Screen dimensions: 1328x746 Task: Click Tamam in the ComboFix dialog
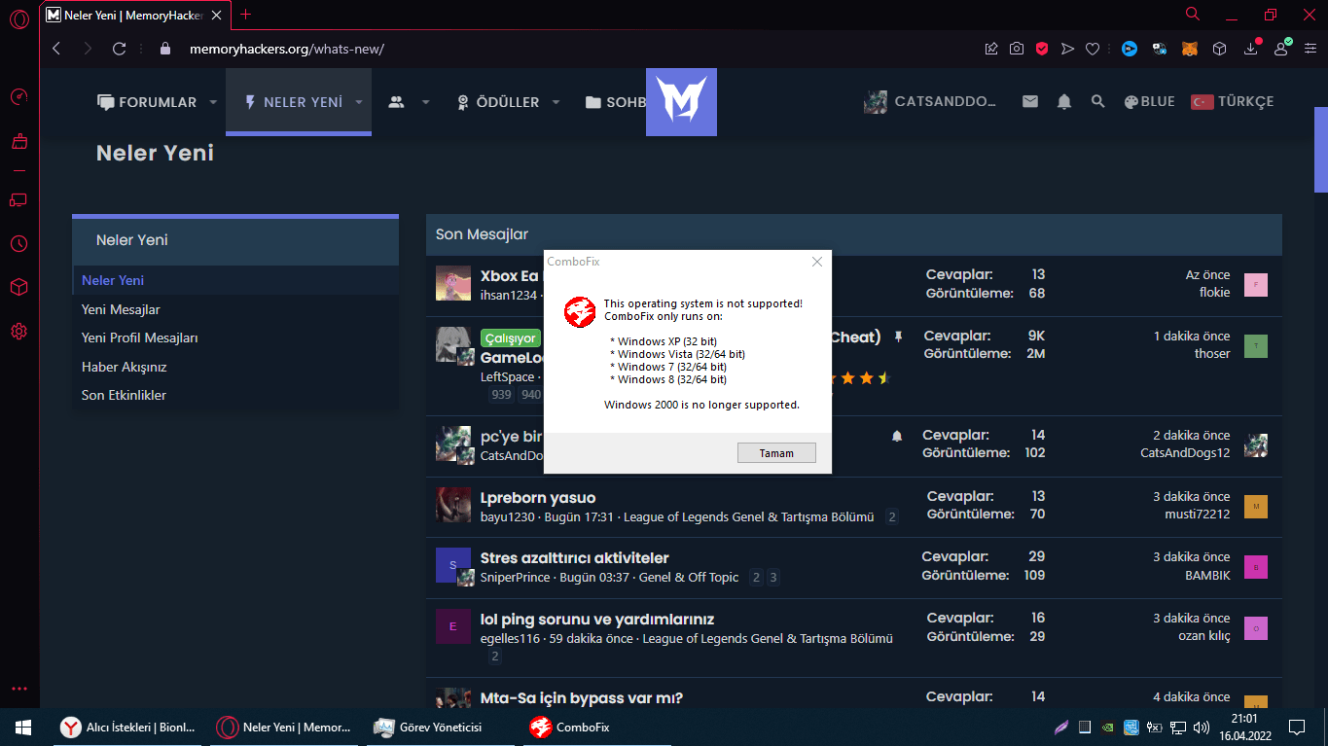pos(776,453)
